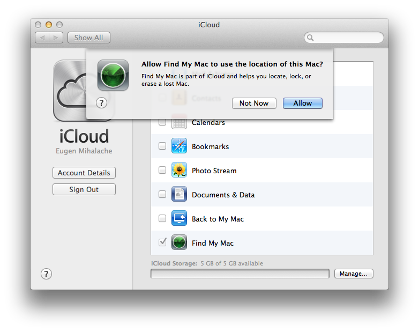Click the Find My Mac radar icon in dialog
This screenshot has height=332, width=419.
click(x=113, y=75)
